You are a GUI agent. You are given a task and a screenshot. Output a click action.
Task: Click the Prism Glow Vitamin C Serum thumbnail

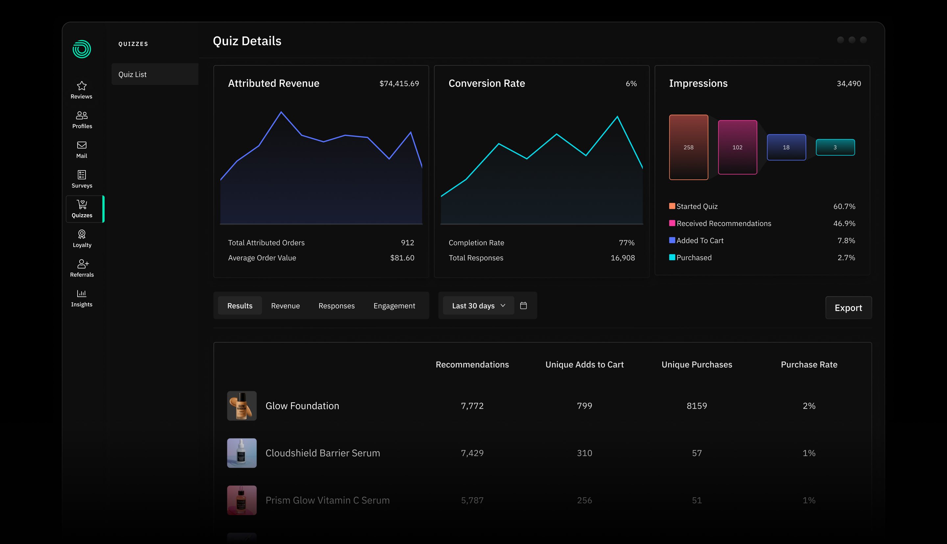coord(242,500)
